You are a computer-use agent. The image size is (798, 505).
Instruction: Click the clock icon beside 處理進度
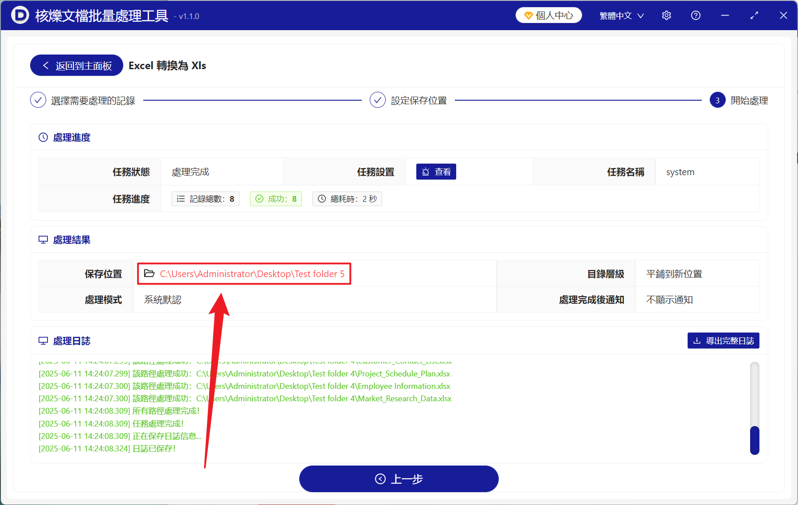tap(43, 137)
